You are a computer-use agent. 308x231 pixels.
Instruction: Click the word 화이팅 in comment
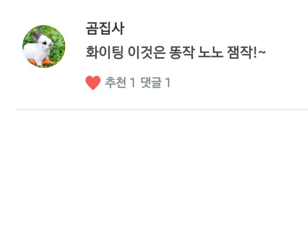click(105, 52)
